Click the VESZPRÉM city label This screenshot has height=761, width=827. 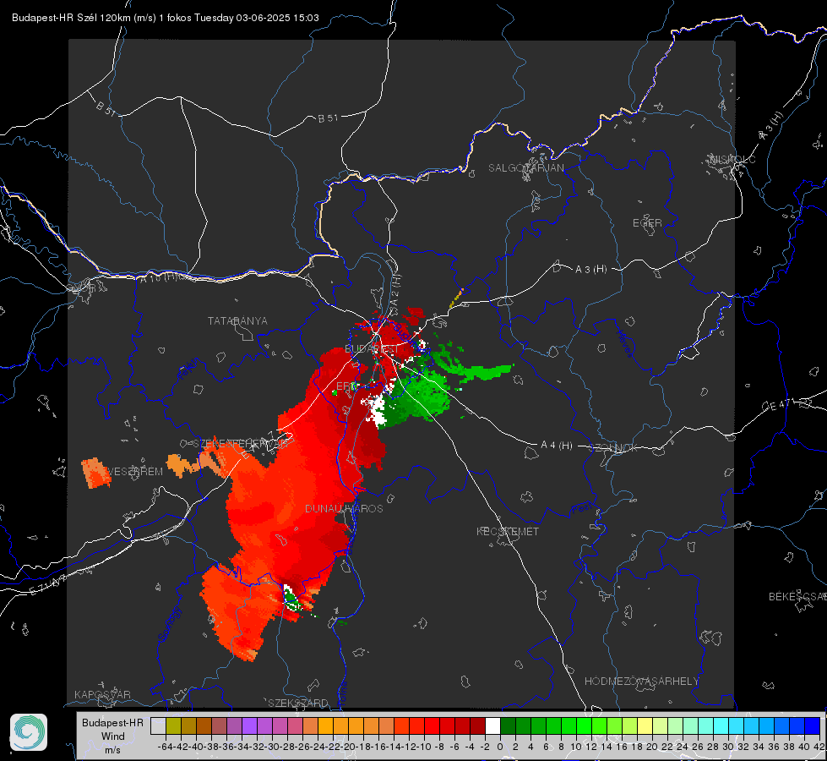click(134, 472)
